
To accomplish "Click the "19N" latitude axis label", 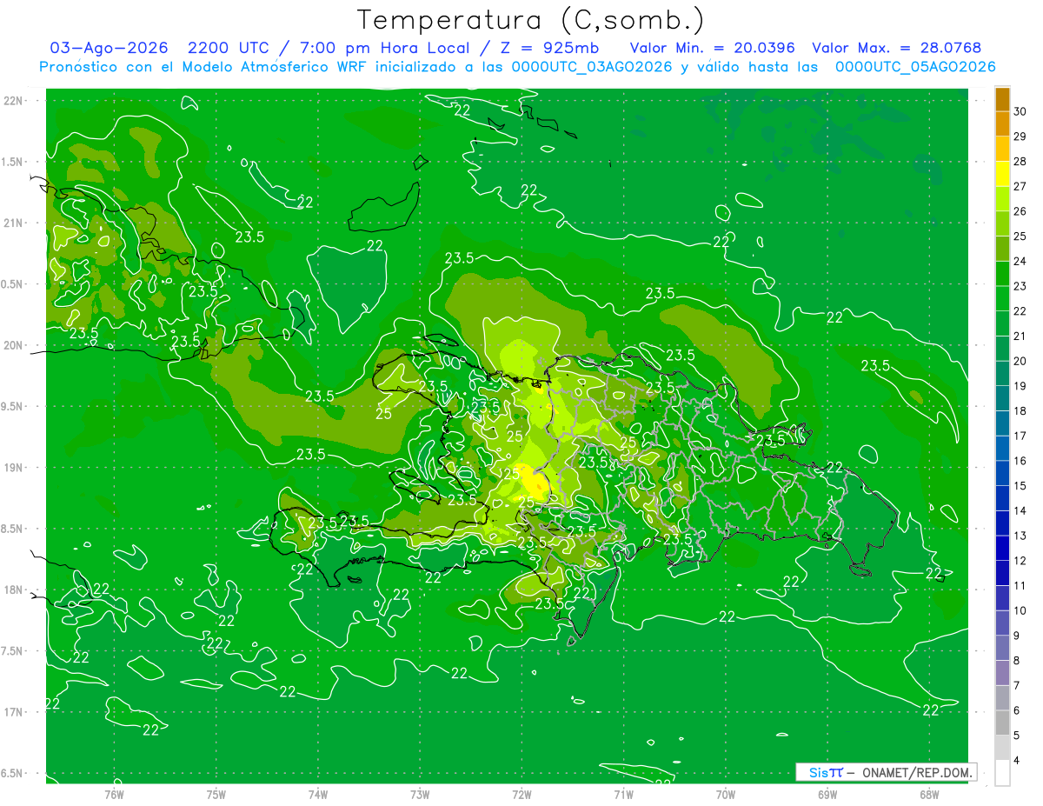I will click(x=13, y=467).
